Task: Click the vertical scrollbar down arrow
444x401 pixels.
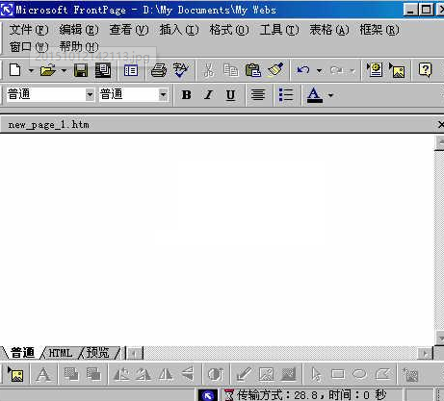Action: point(439,338)
